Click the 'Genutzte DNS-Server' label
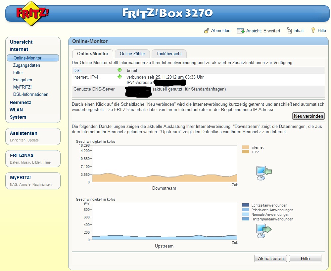The height and width of the screenshot is (271, 331). point(94,89)
